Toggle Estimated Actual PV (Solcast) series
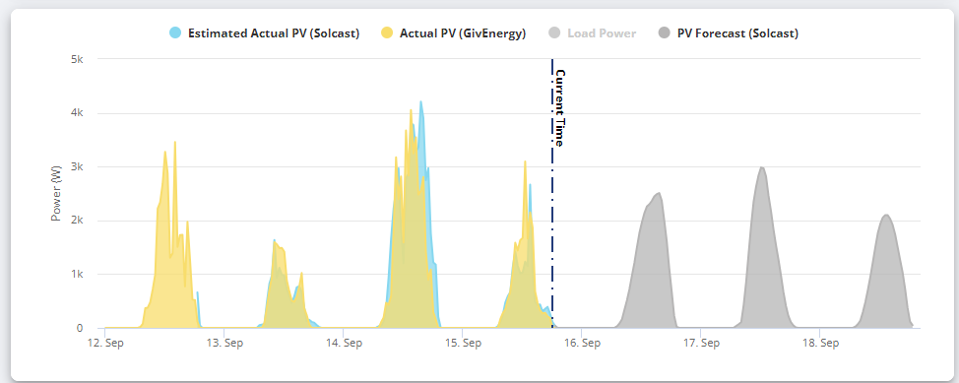This screenshot has width=959, height=383. 264,33
